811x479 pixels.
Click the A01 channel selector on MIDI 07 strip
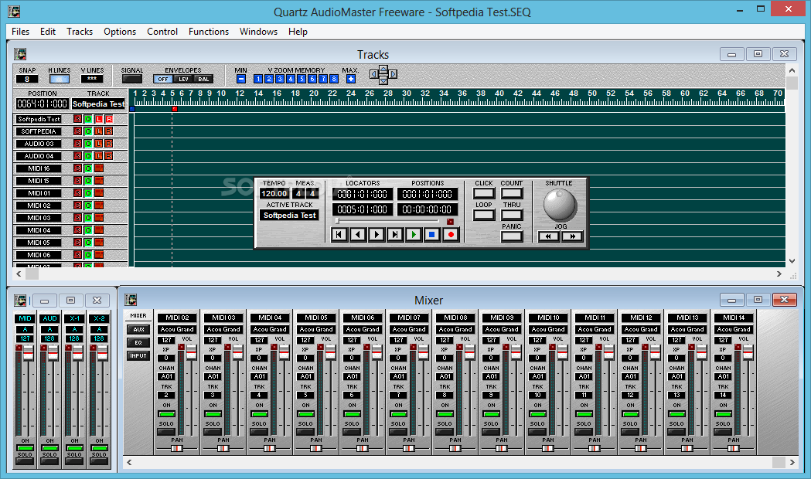point(398,377)
